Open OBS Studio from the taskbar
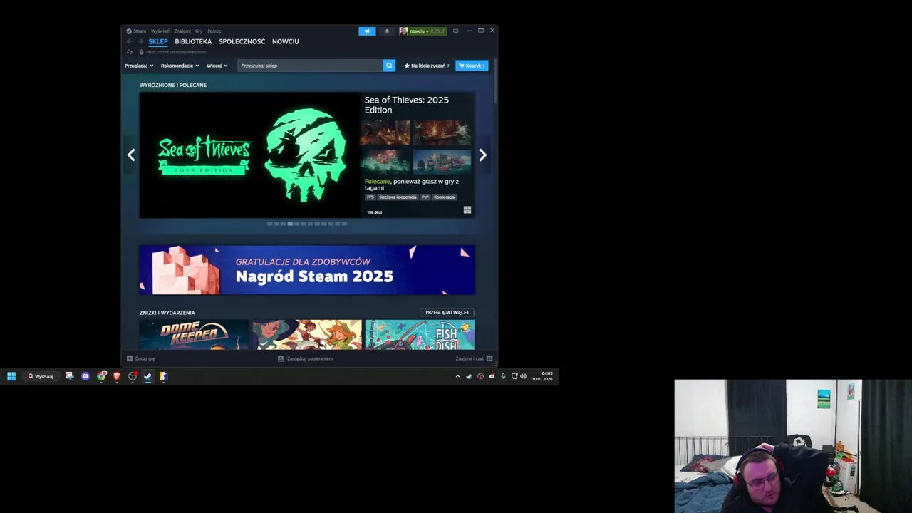 [133, 376]
